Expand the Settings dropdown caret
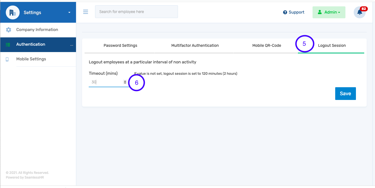375x188 pixels. point(69,12)
